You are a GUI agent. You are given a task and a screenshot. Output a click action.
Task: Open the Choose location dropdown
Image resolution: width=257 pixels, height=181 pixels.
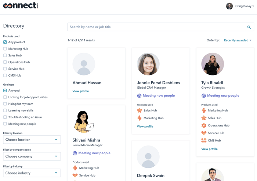coord(32,140)
